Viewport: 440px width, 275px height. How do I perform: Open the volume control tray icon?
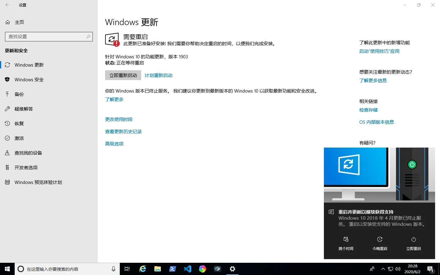pyautogui.click(x=398, y=269)
